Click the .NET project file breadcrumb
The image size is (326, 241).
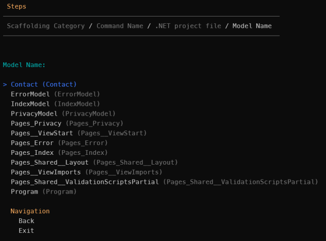tap(188, 26)
